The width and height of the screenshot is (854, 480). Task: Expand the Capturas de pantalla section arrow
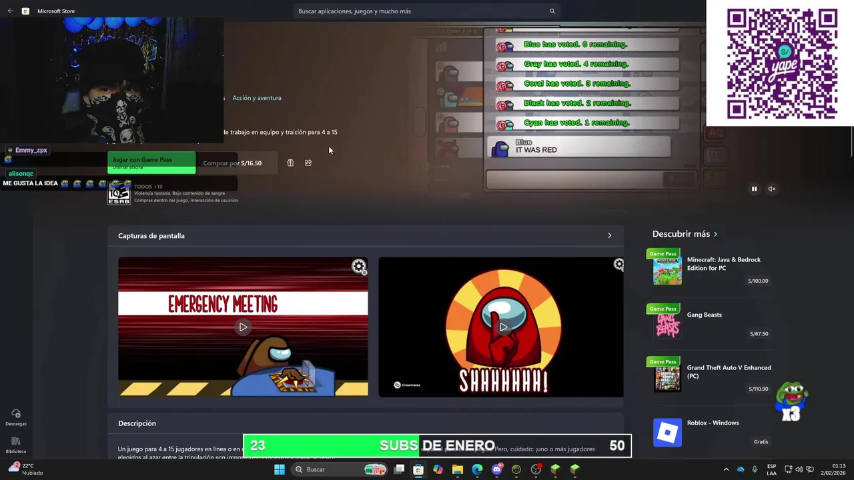point(609,235)
